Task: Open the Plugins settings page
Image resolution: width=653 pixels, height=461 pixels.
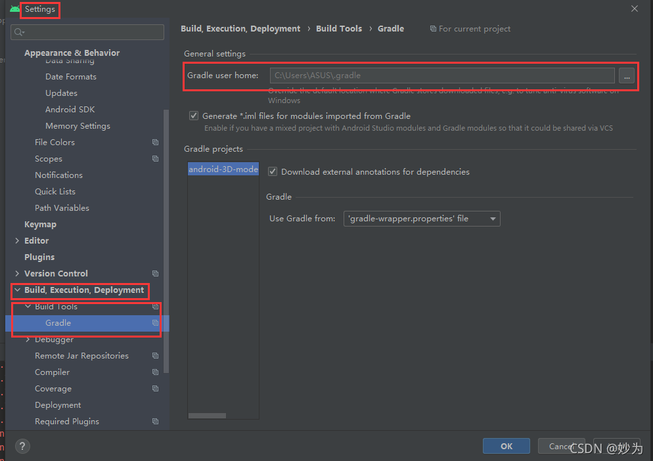Action: coord(39,257)
